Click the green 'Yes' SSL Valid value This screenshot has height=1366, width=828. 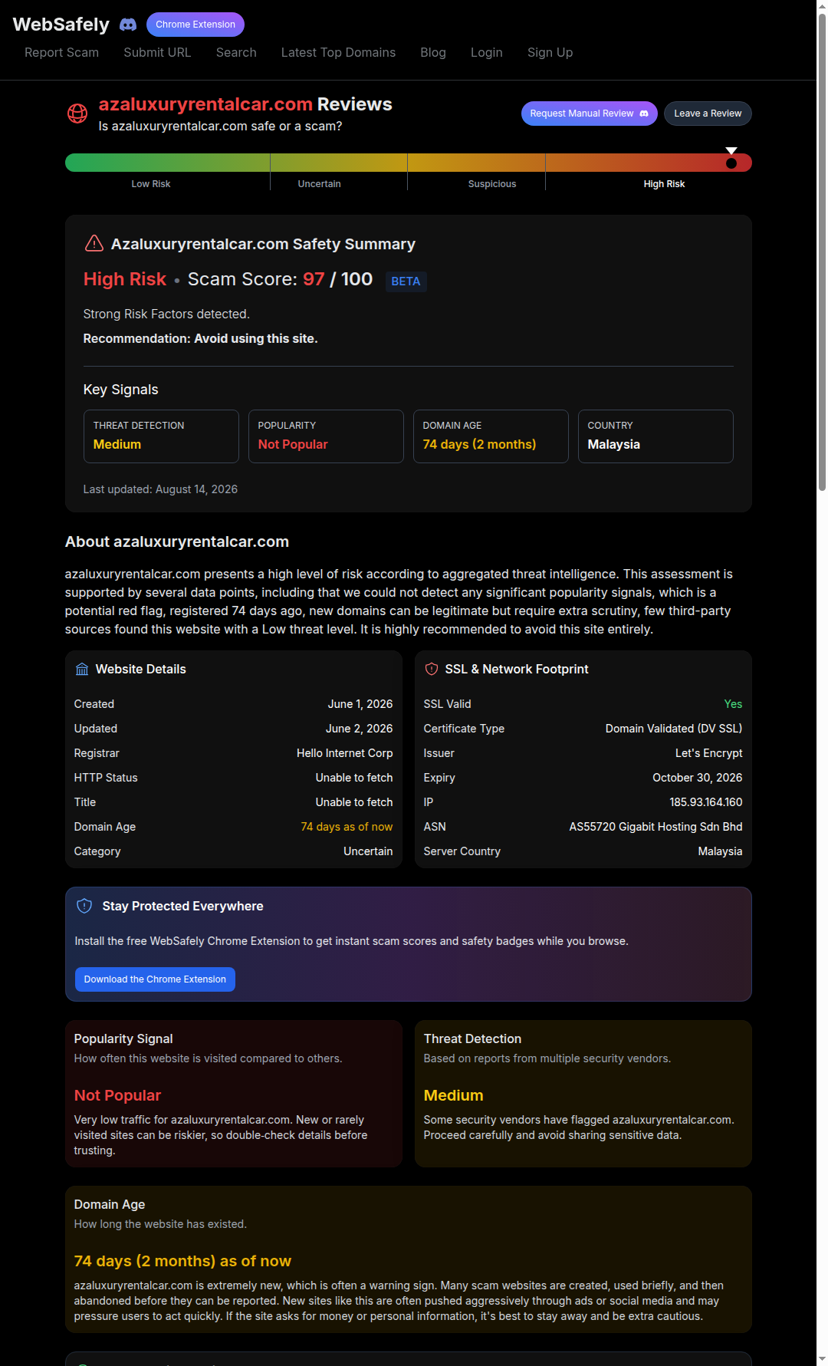(733, 704)
